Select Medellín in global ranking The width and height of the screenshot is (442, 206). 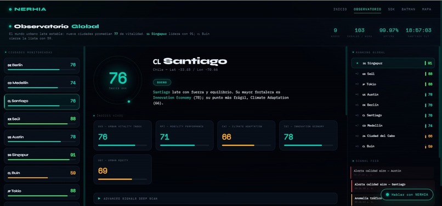coord(393,125)
